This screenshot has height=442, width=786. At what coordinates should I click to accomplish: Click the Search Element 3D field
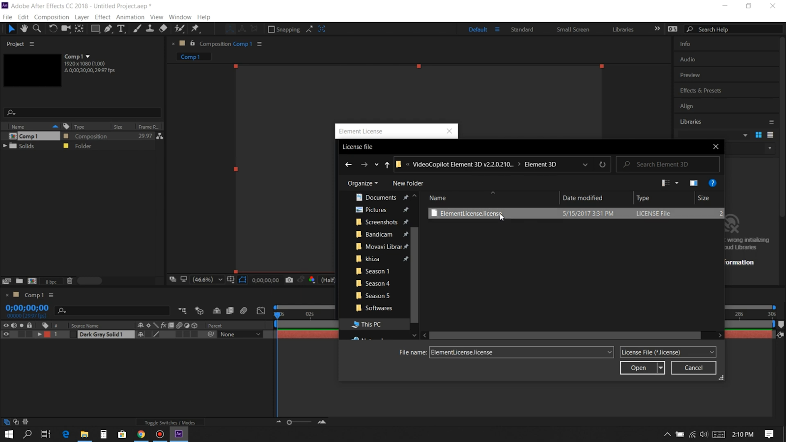[668, 165]
